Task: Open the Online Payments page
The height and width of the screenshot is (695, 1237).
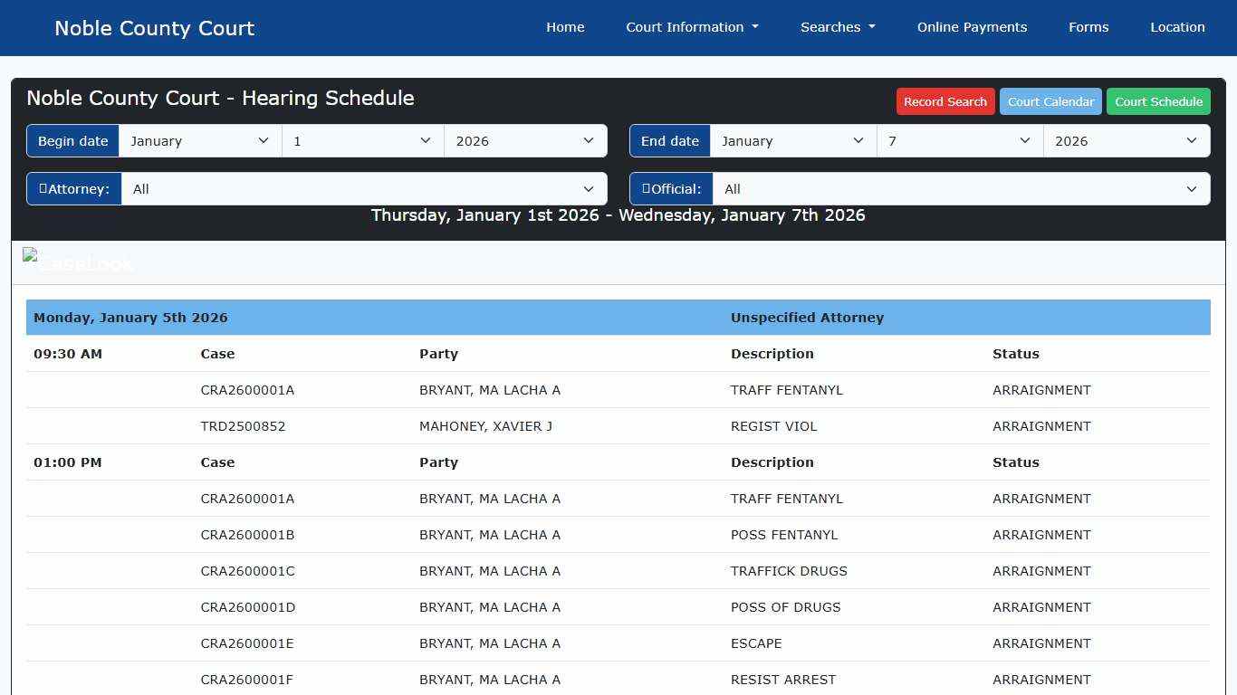Action: pos(972,27)
